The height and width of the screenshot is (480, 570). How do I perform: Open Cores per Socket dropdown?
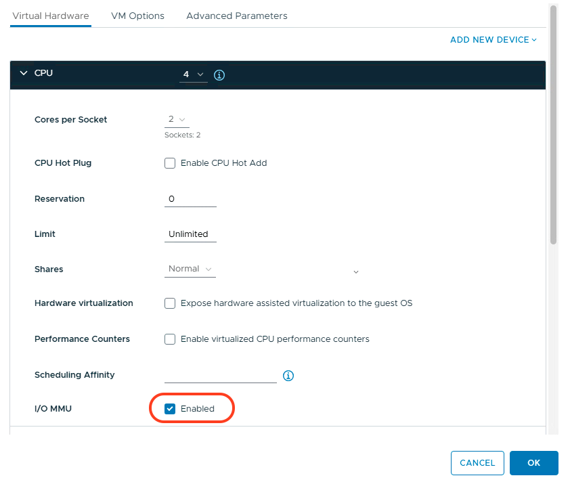[x=177, y=120]
